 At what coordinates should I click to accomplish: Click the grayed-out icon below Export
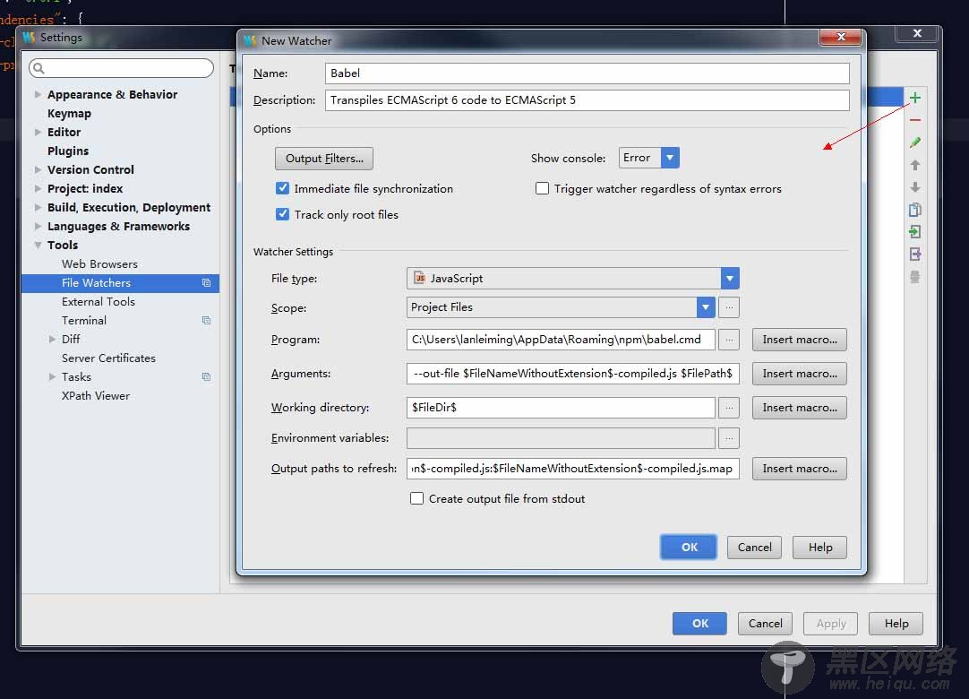[x=915, y=277]
